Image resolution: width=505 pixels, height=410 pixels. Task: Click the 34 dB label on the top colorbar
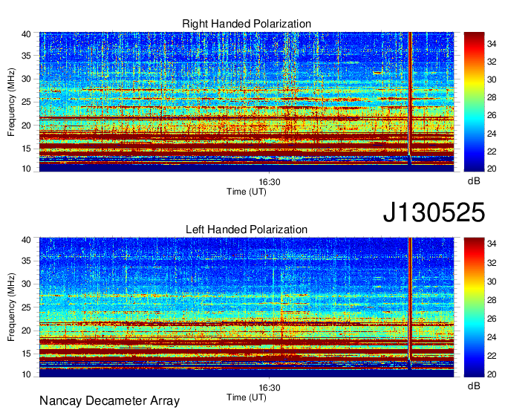492,44
